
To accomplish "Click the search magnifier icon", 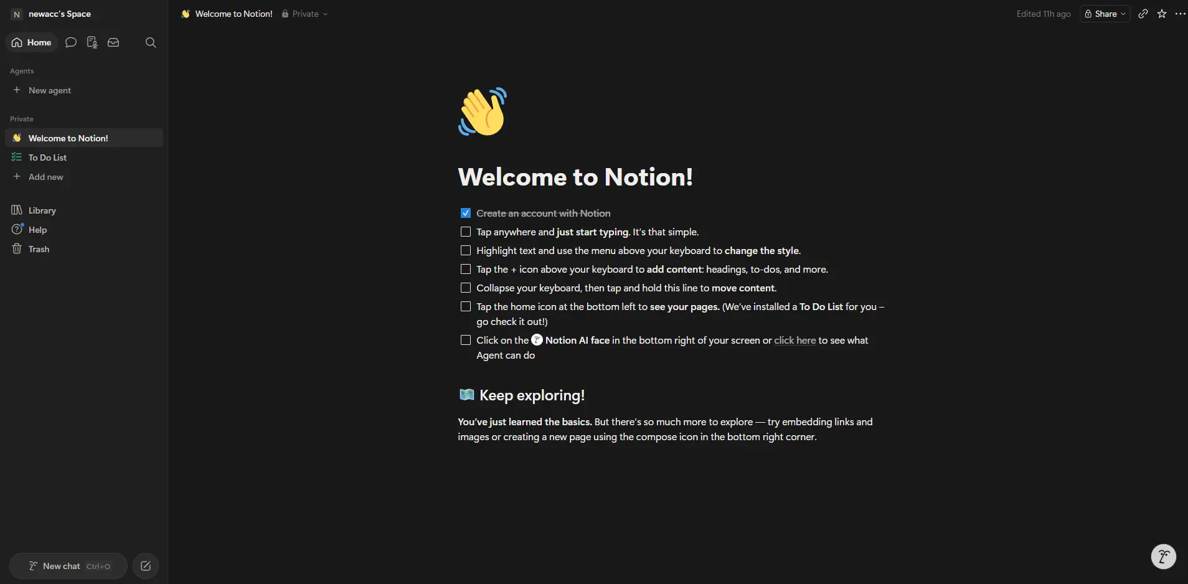I will click(x=151, y=42).
